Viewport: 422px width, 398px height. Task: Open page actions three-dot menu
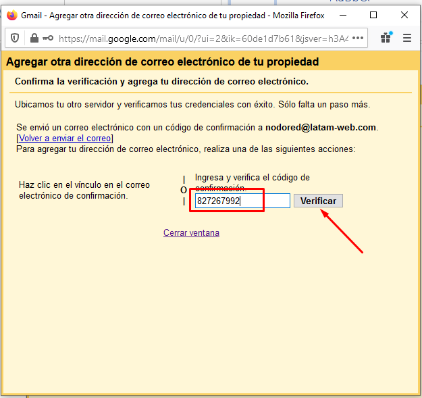[358, 39]
